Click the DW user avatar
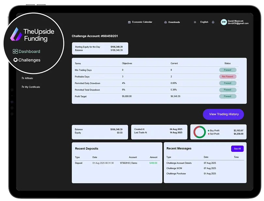 (224, 22)
